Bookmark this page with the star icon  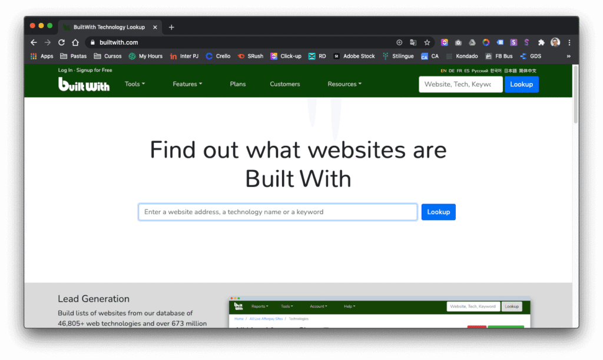[427, 42]
